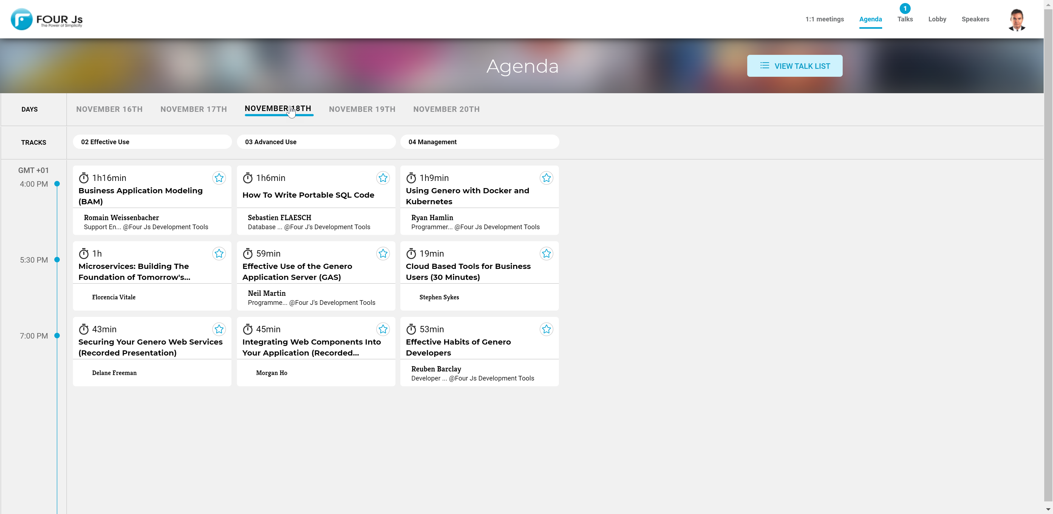1053x514 pixels.
Task: Click the 4:00 PM timeline marker
Action: click(57, 184)
